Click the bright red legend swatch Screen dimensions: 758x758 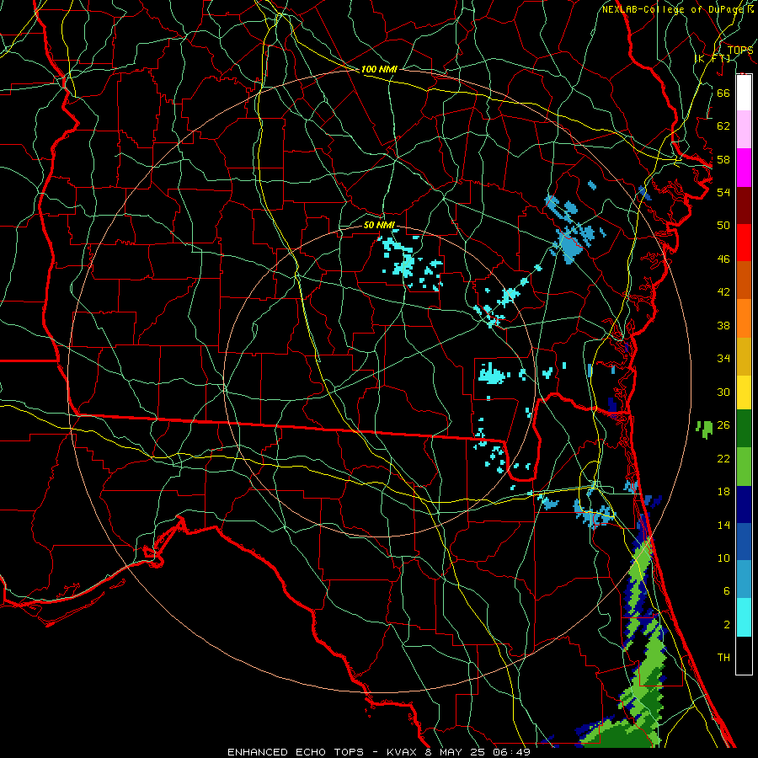point(744,243)
